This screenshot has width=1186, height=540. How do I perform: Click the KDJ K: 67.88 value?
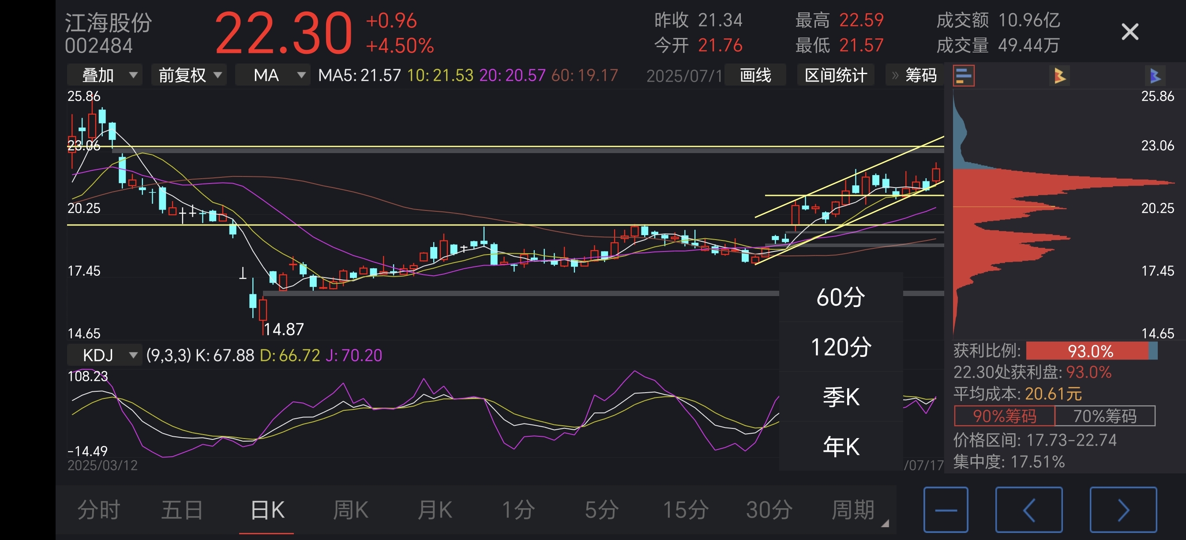225,355
